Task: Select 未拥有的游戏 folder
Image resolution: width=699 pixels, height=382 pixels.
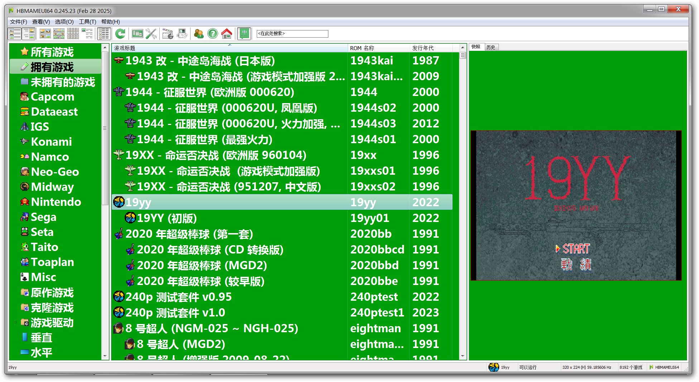Action: [63, 82]
